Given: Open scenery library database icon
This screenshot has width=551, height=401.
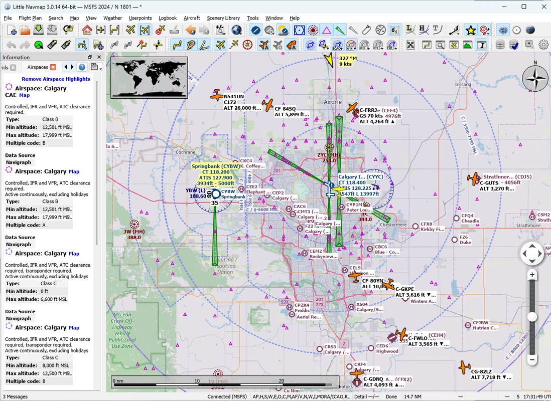Looking at the screenshot, I should coord(500,45).
